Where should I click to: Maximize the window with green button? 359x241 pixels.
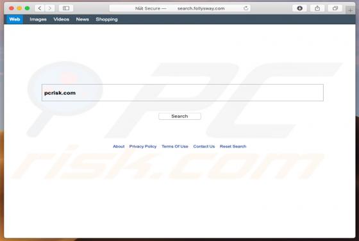[27, 8]
